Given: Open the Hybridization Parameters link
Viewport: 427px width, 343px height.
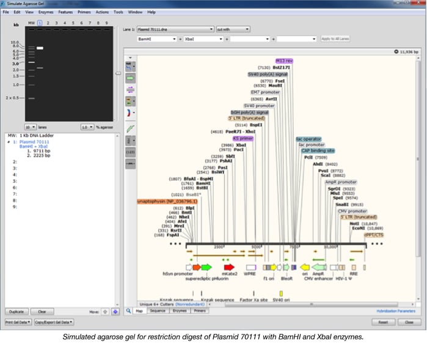Looking at the screenshot, I should (396, 311).
